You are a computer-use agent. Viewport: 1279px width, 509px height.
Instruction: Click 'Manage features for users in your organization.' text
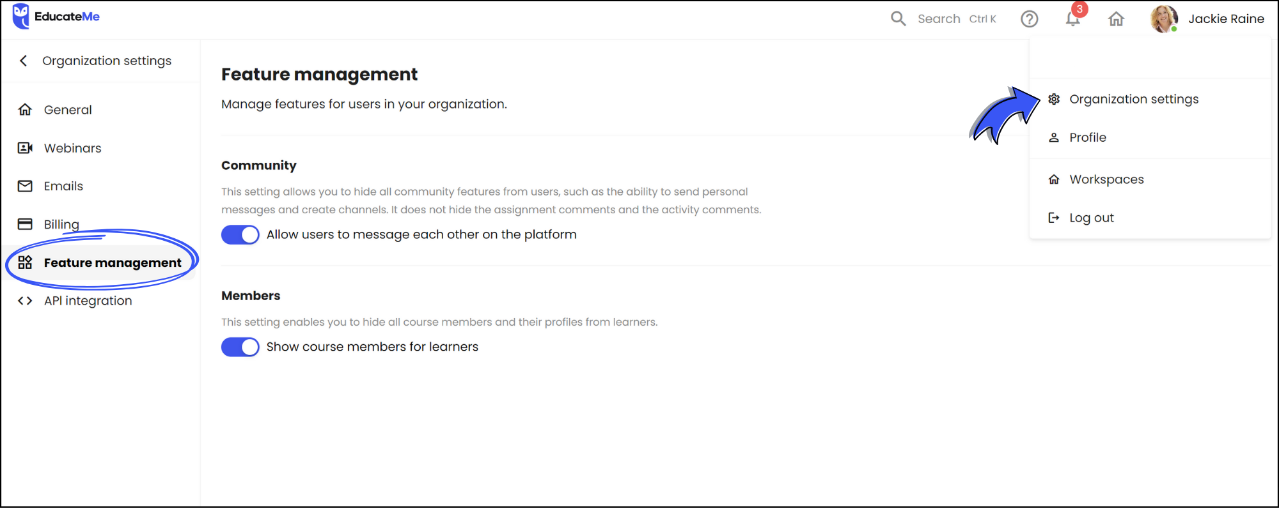click(x=364, y=104)
